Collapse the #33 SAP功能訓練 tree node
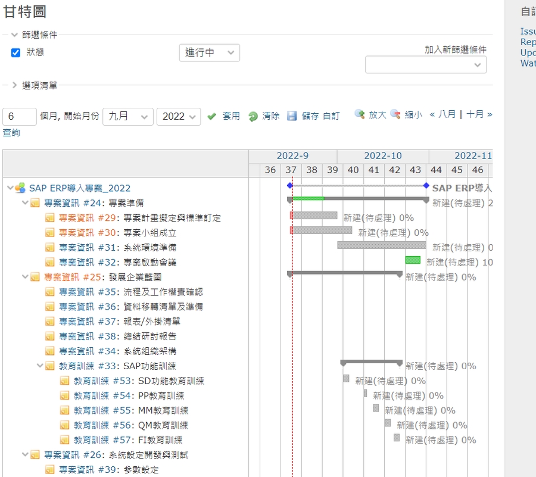Screen dimensions: 536x477 [40, 366]
